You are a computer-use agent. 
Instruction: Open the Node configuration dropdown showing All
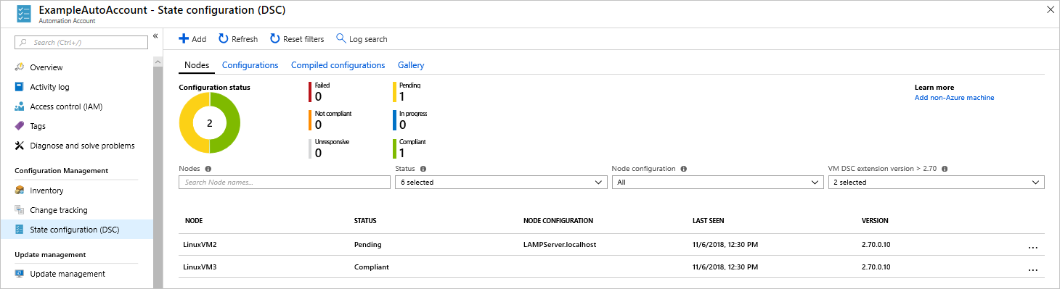coord(718,183)
